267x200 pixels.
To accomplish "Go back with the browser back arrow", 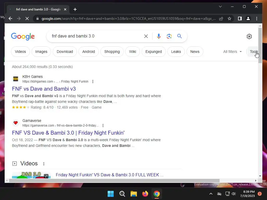I will (x=10, y=18).
